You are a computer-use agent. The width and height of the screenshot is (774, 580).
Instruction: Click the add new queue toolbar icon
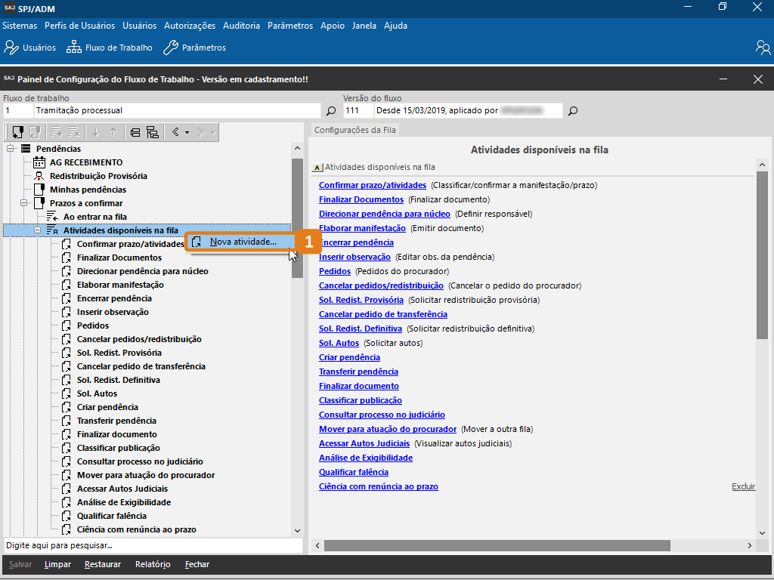17,132
